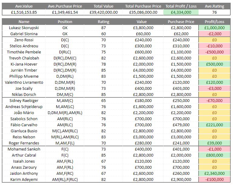
Task: Click the Purchase Price column header
Action: click(181, 22)
